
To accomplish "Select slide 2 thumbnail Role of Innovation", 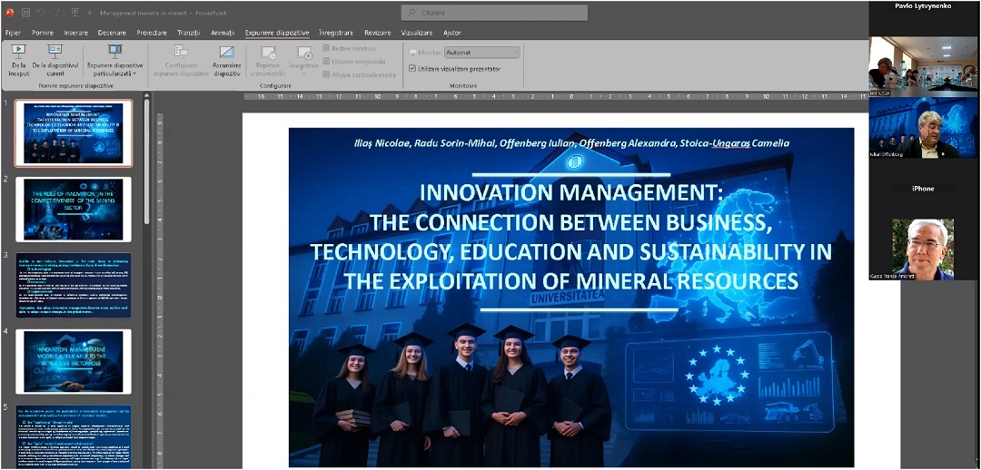I will click(x=74, y=210).
